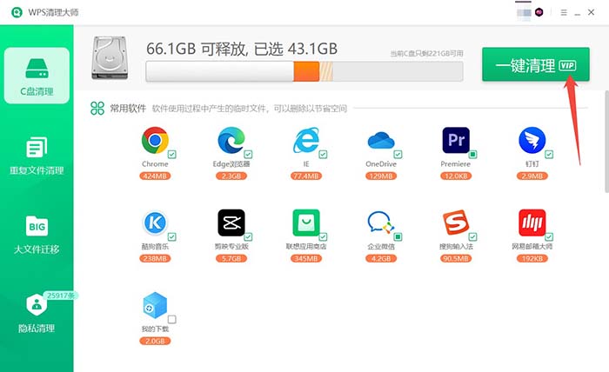This screenshot has height=372, width=609.
Task: Click the 剪映专业版 icon
Action: (231, 223)
